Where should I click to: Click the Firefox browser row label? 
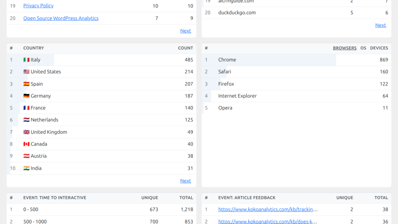226,84
